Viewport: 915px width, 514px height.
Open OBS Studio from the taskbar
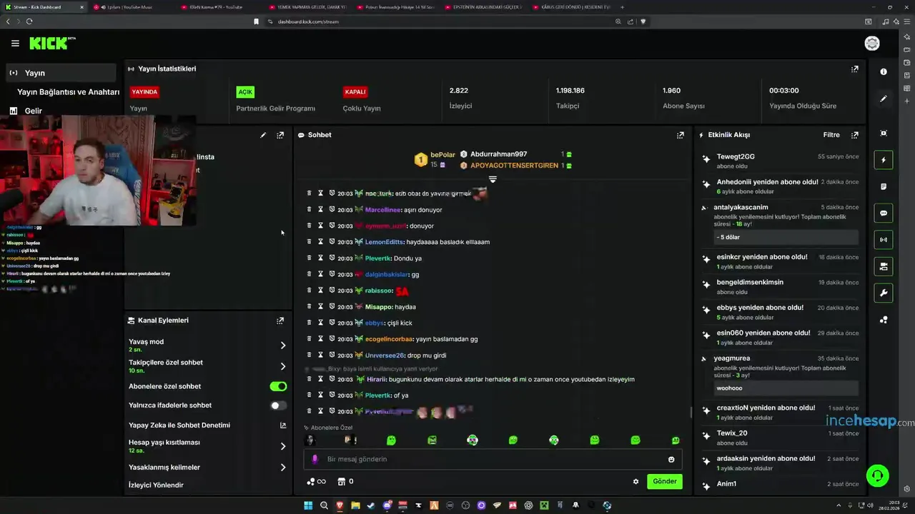pyautogui.click(x=465, y=505)
